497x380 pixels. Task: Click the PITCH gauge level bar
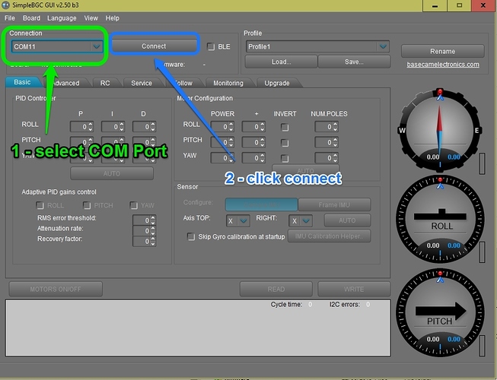click(x=482, y=346)
